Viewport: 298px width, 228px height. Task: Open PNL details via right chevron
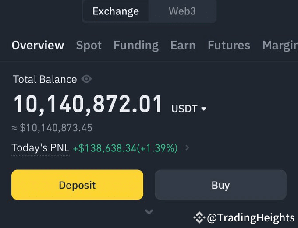coord(188,148)
